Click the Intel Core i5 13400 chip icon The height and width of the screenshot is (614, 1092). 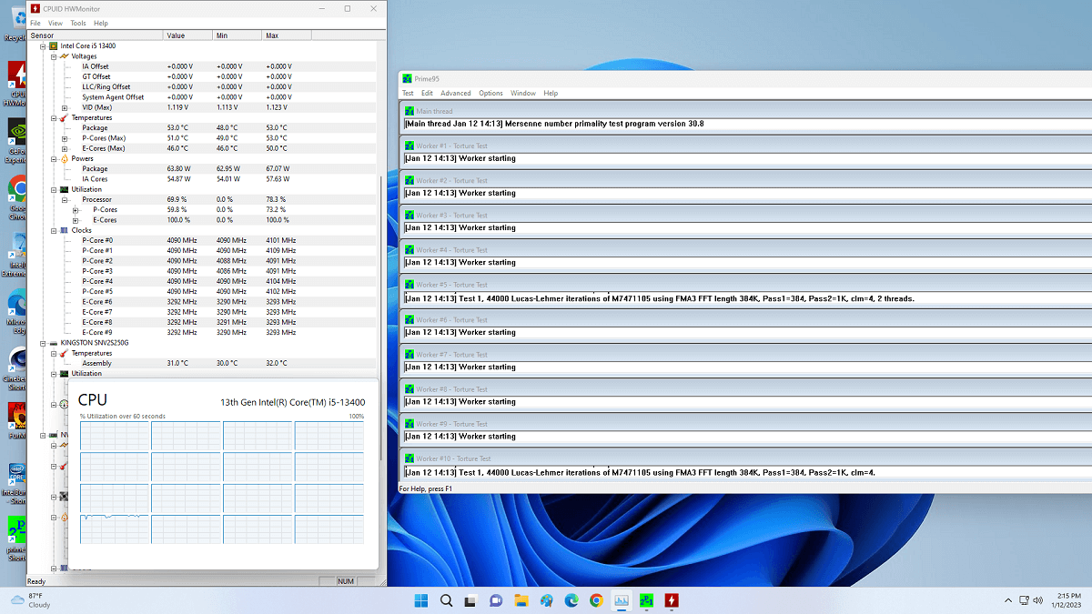(53, 45)
